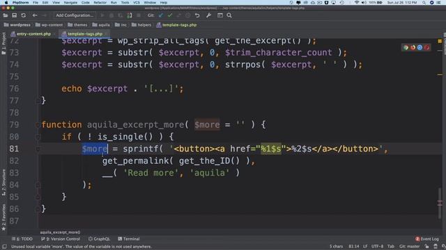Click the inc breadcrumb folder

click(121, 25)
